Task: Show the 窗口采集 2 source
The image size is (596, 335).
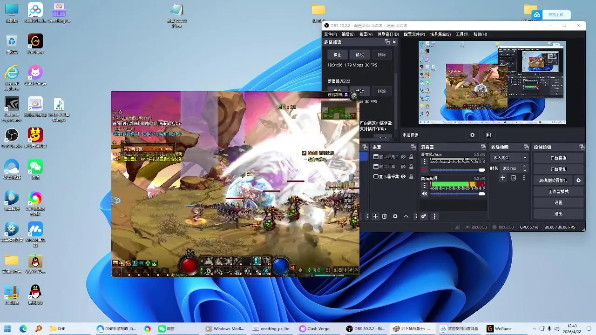Action: (x=403, y=157)
